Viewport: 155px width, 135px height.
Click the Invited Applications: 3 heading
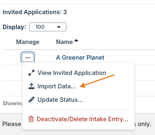(35, 12)
